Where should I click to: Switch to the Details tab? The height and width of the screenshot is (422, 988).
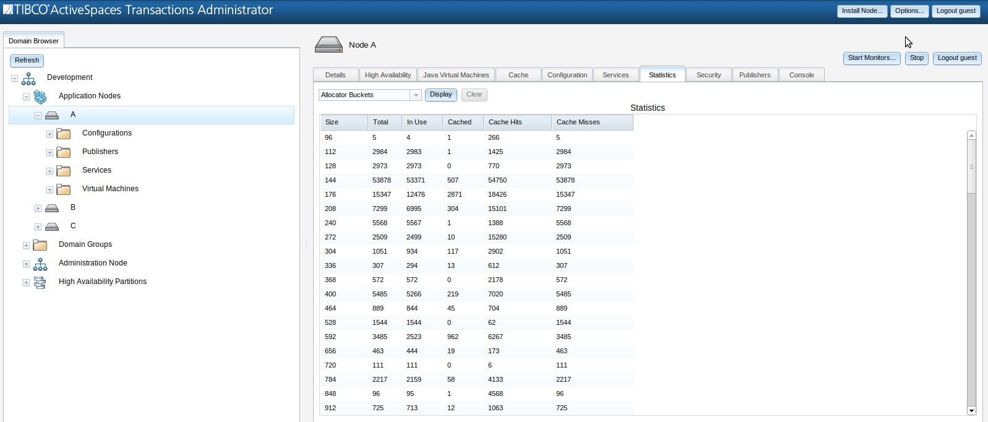click(x=335, y=75)
